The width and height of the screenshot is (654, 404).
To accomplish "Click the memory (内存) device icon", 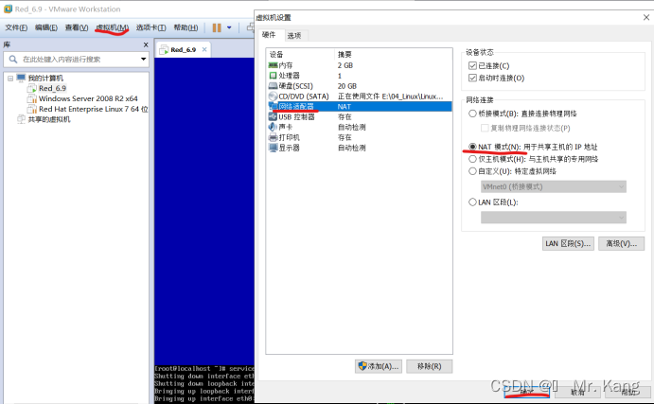I will click(273, 65).
